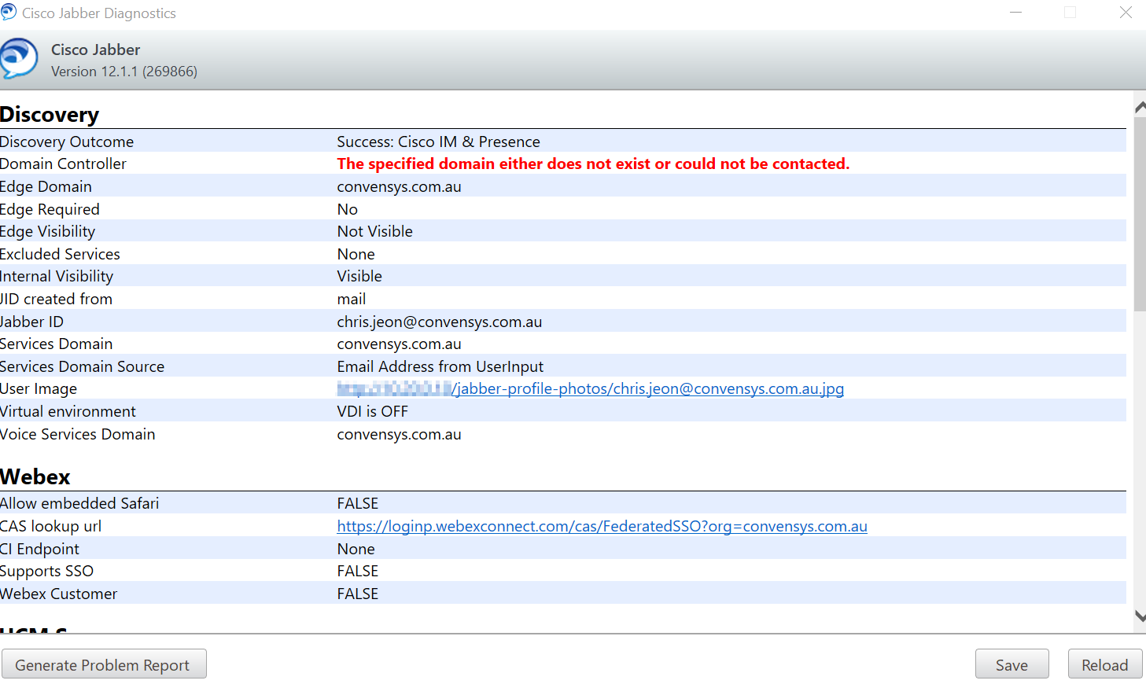Click the 'Discovery Outcome' label
The width and height of the screenshot is (1146, 684).
click(67, 142)
